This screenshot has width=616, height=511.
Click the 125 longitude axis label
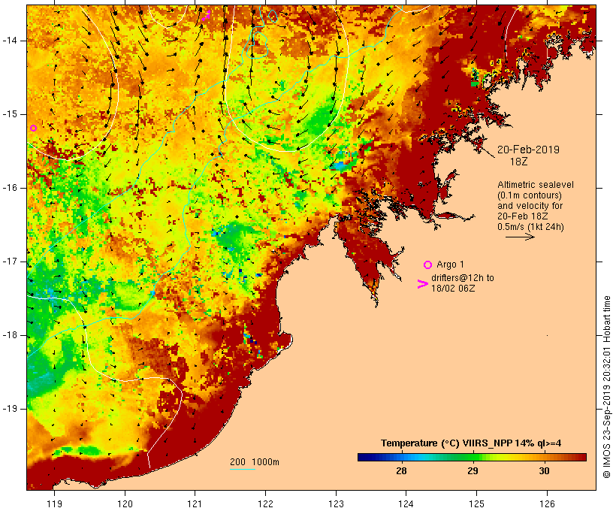pos(476,503)
